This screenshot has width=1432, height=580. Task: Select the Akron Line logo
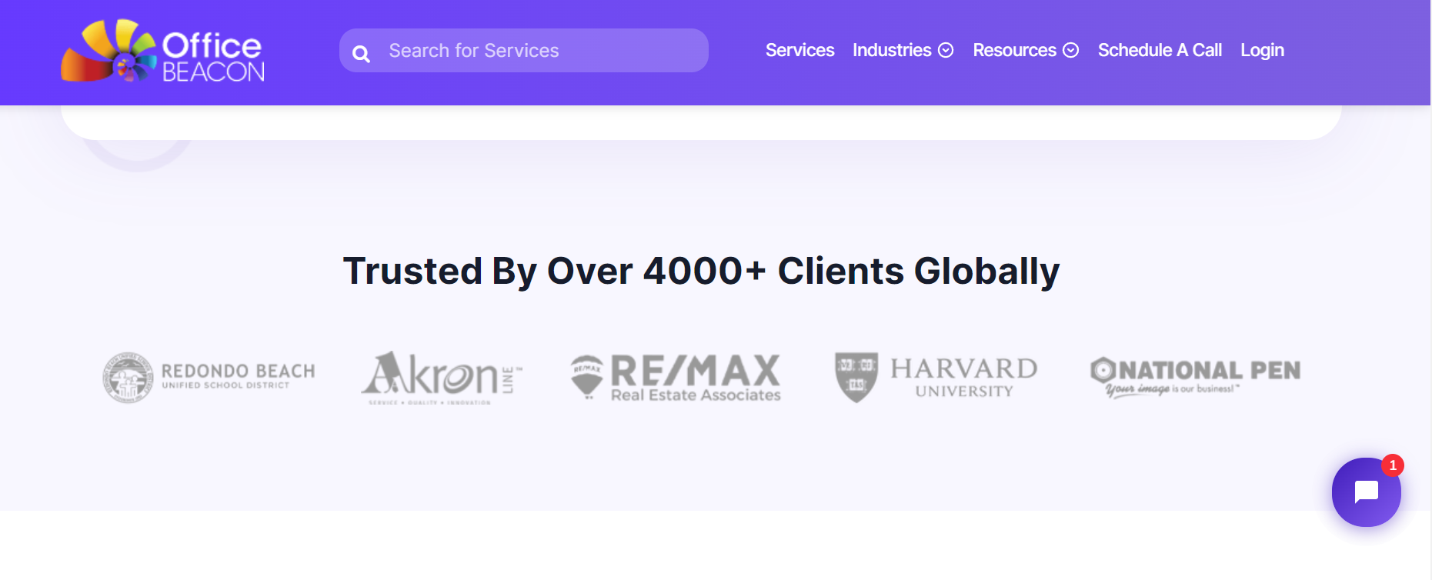(442, 378)
